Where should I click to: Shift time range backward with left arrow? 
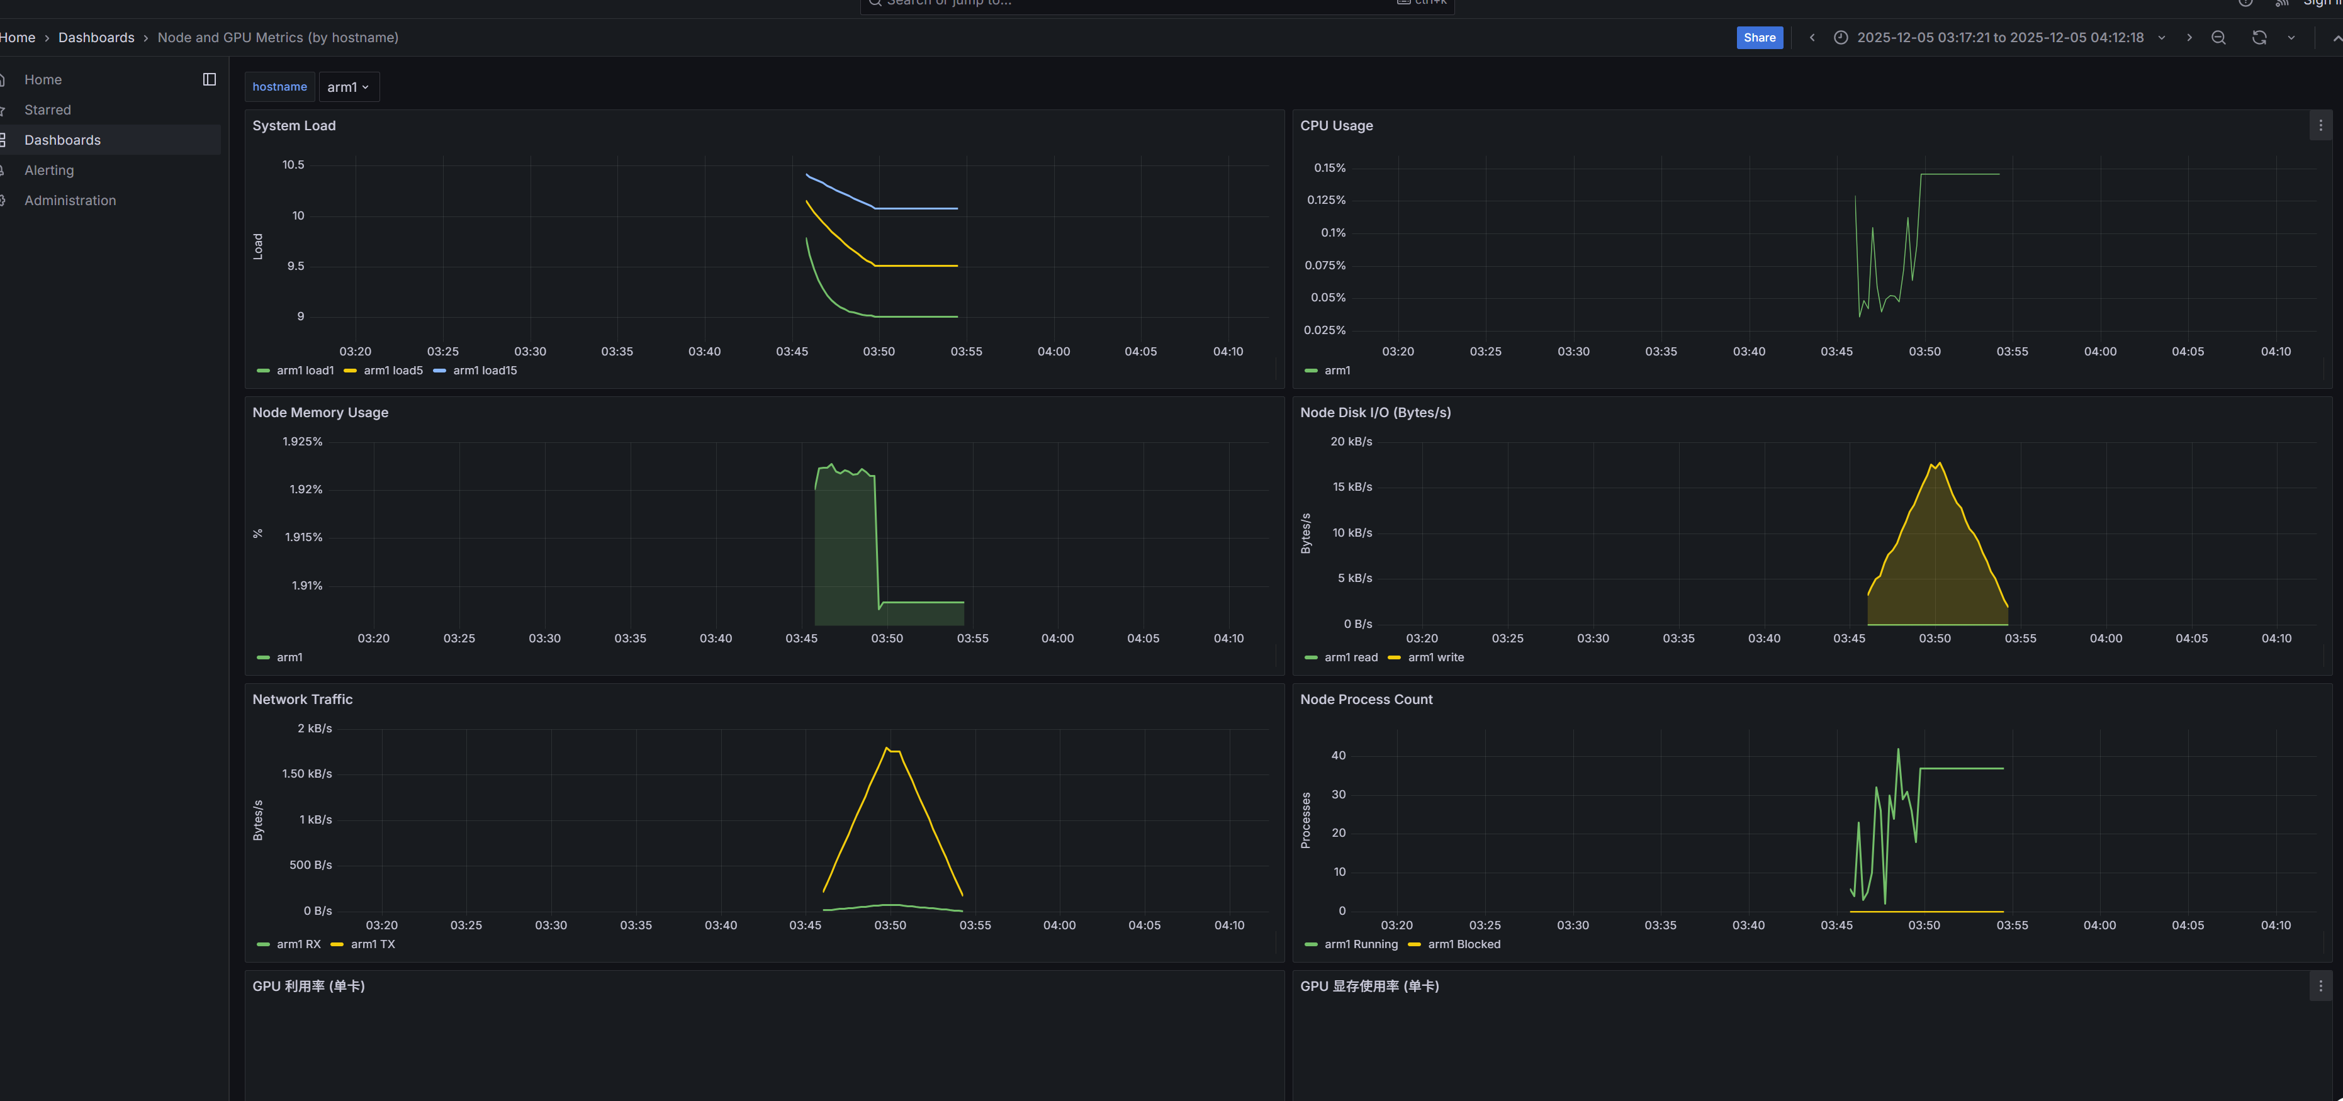click(x=1812, y=37)
